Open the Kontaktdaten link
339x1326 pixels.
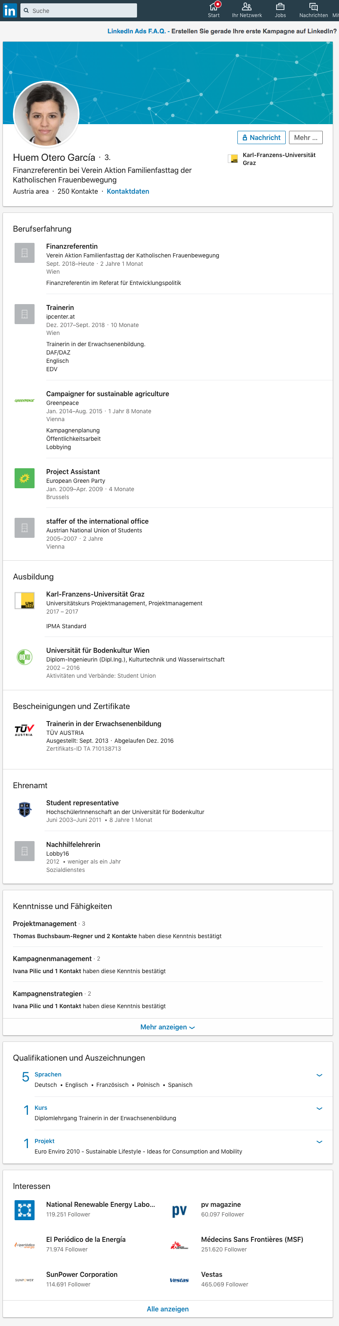click(x=128, y=192)
